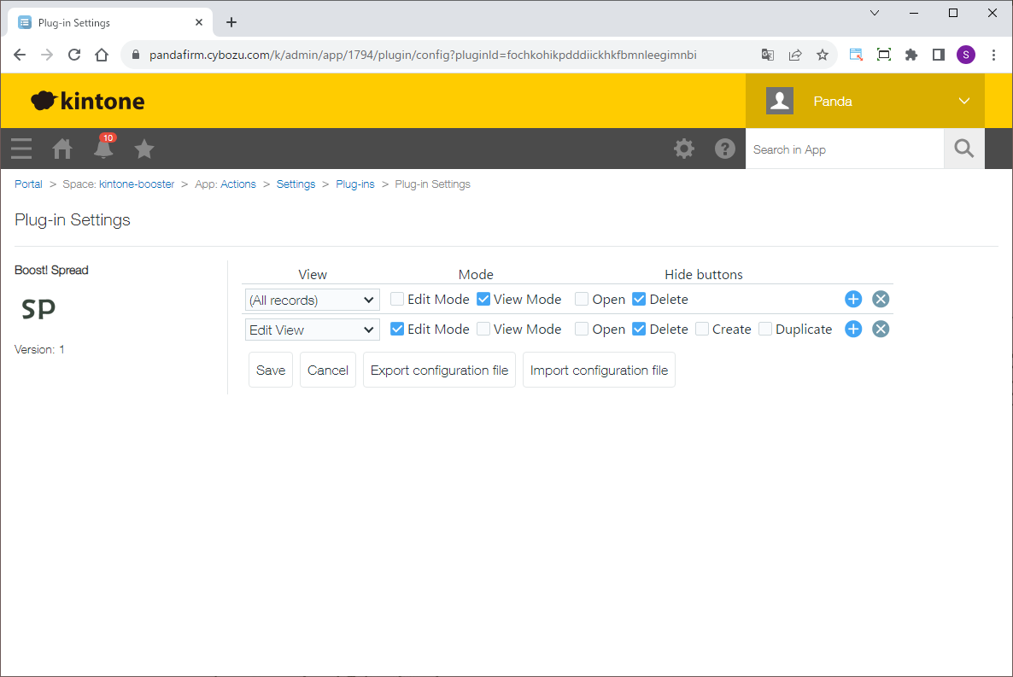Screen dimensions: 1013x677
Task: Open the help question mark icon
Action: click(724, 149)
